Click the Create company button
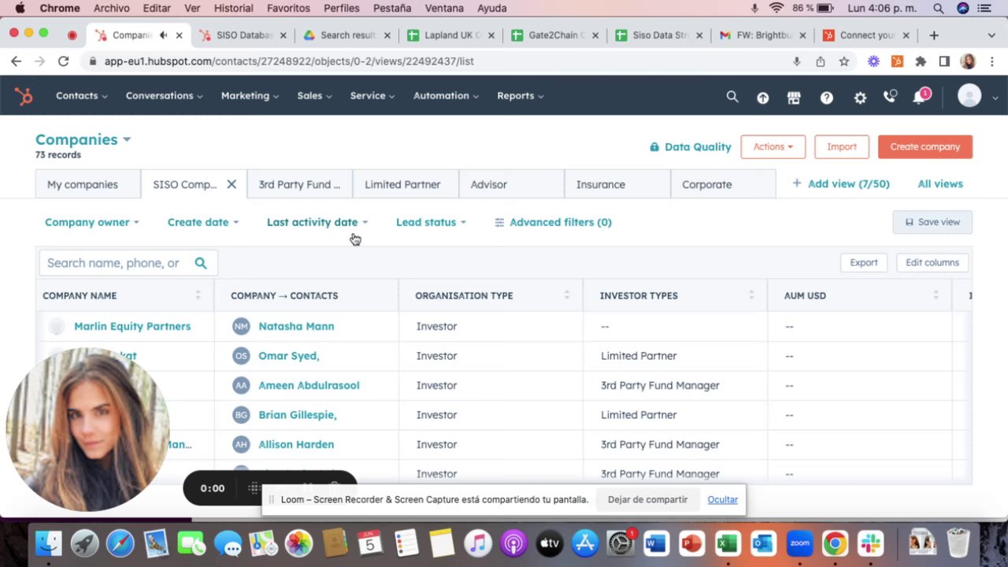The height and width of the screenshot is (567, 1008). coord(925,146)
